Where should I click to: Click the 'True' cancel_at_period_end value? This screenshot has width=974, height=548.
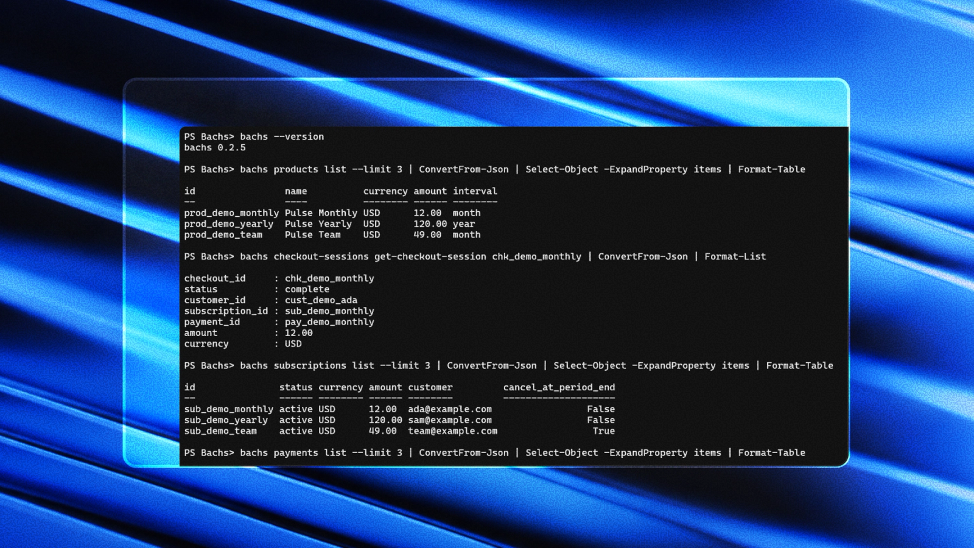[x=604, y=431]
